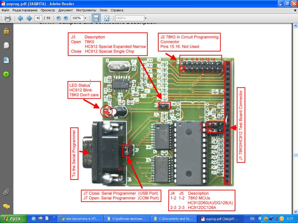
Task: Click the network monitors tray icon
Action: pos(271,219)
